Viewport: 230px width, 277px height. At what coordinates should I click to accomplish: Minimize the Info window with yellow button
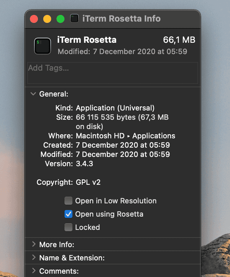pyautogui.click(x=47, y=19)
